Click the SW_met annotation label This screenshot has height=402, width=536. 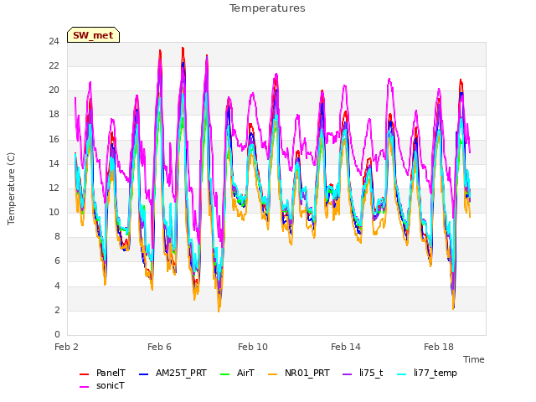pyautogui.click(x=93, y=35)
